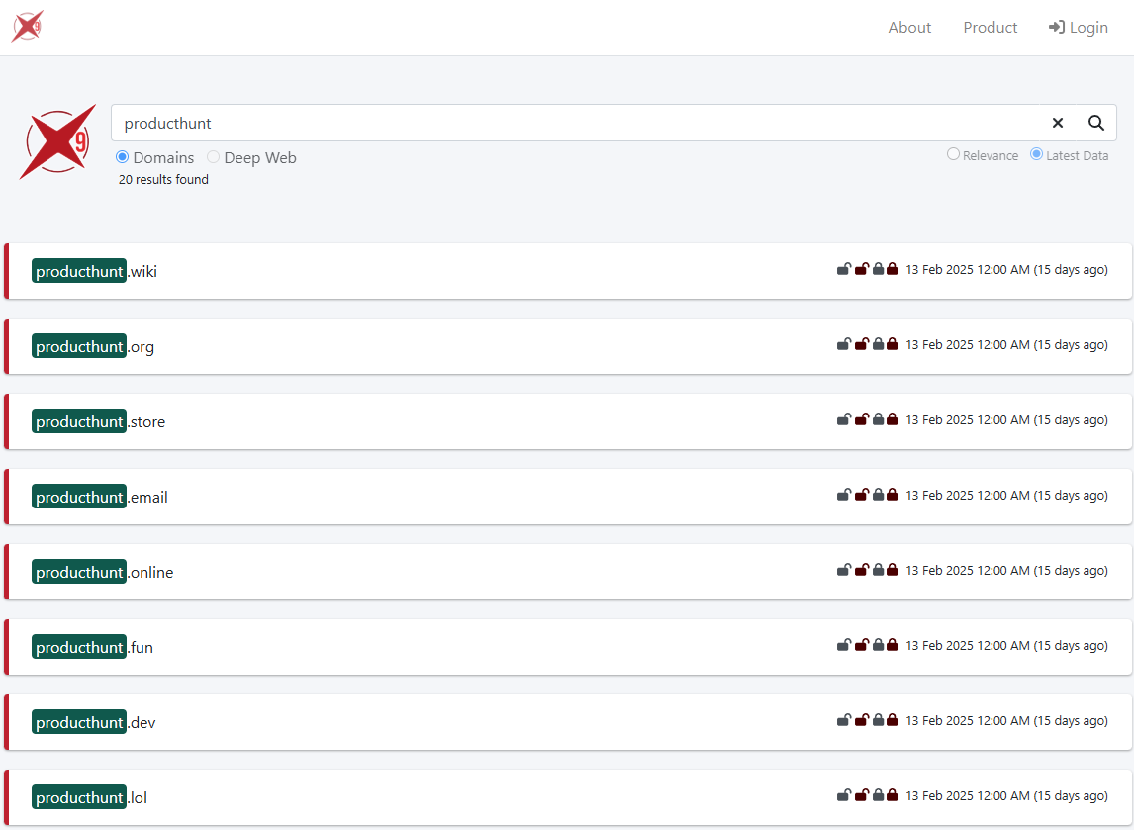Click gray closed lock icon in producthunt.online row
This screenshot has height=830, width=1134.
click(878, 570)
